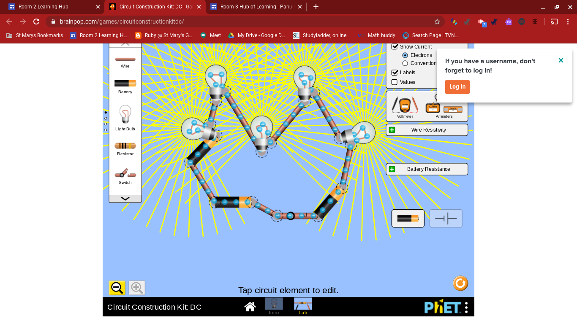Select the Electrons radio option
The width and height of the screenshot is (577, 324).
click(x=405, y=55)
